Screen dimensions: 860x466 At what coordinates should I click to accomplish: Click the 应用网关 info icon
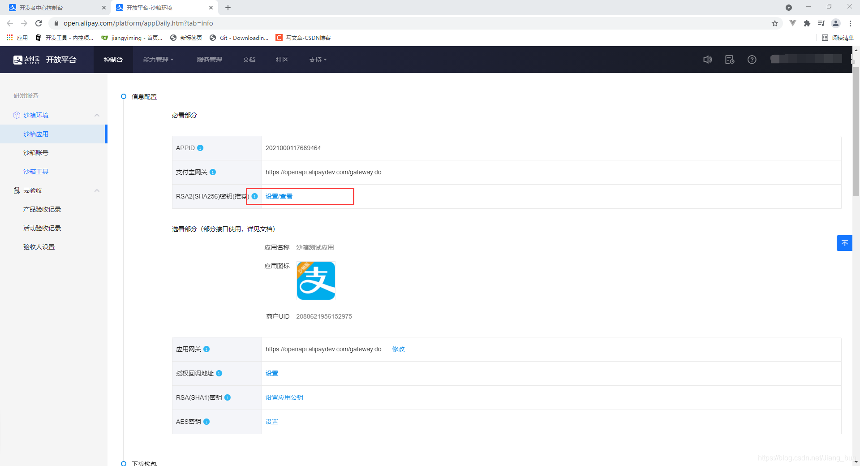pos(206,349)
